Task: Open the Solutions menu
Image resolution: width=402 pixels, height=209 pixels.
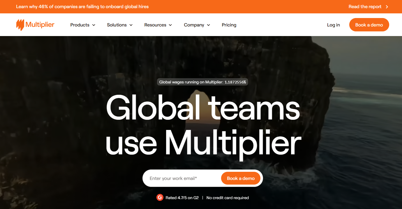Action: [x=120, y=25]
